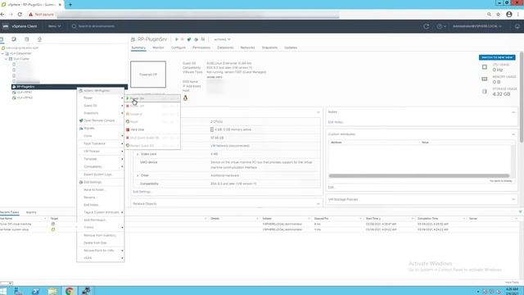Click the SWITCH TO NEW VIEW button
524x295 pixels.
(497, 57)
